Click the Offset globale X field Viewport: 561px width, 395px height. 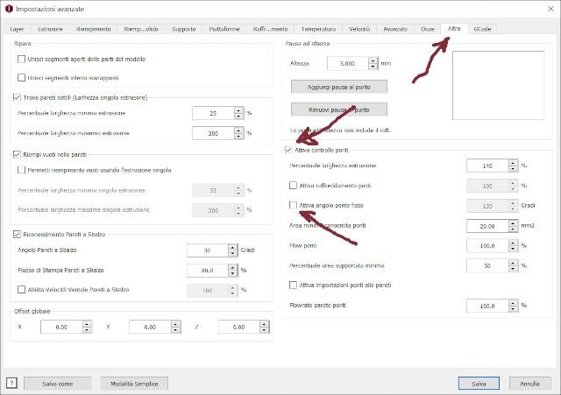tap(61, 327)
